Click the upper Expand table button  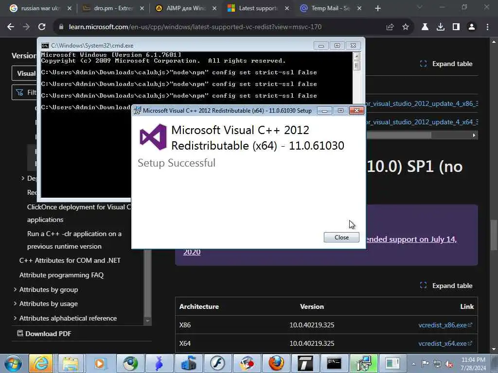[446, 64]
